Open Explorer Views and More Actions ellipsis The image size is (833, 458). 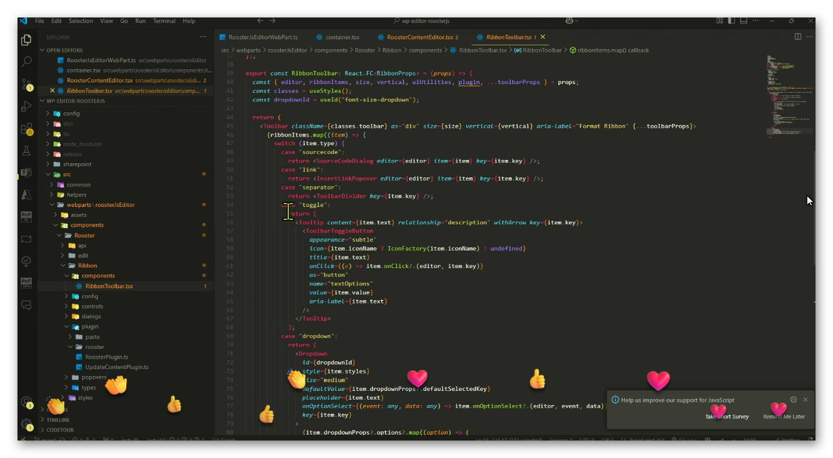pos(203,37)
